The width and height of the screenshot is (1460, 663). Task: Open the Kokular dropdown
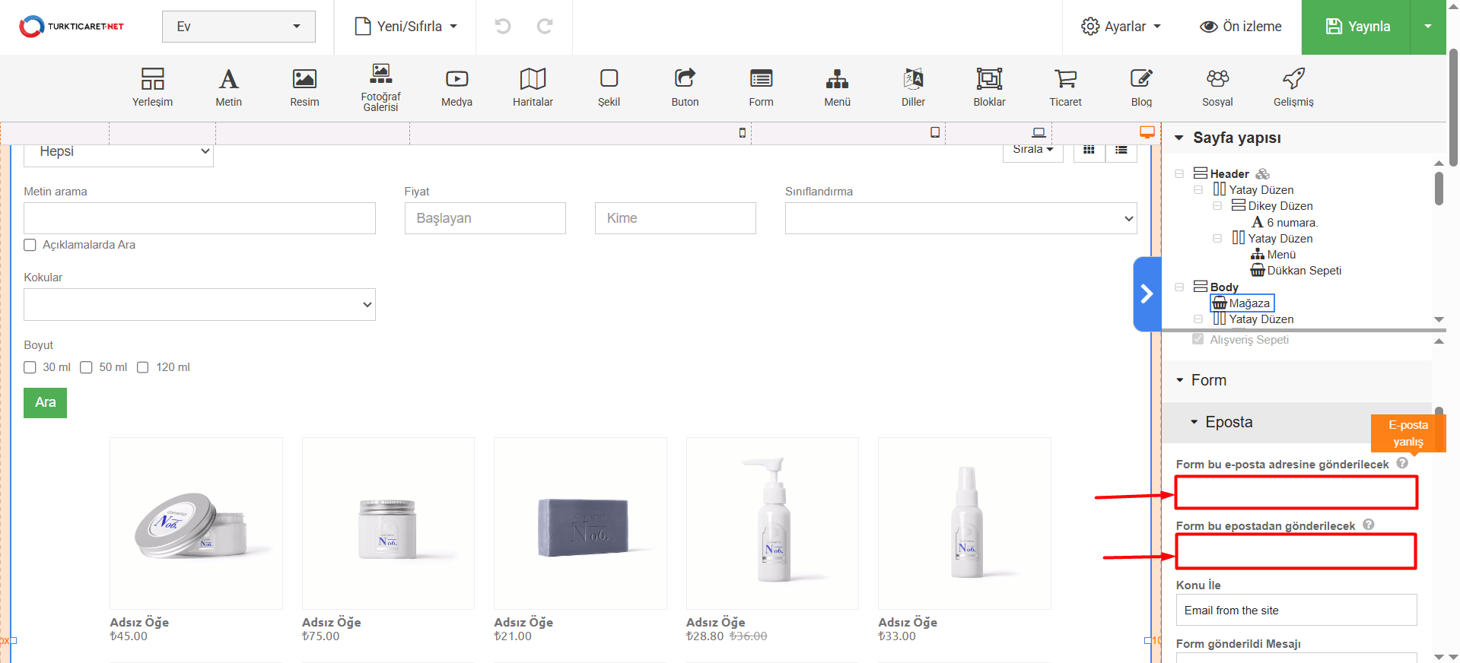(x=199, y=305)
